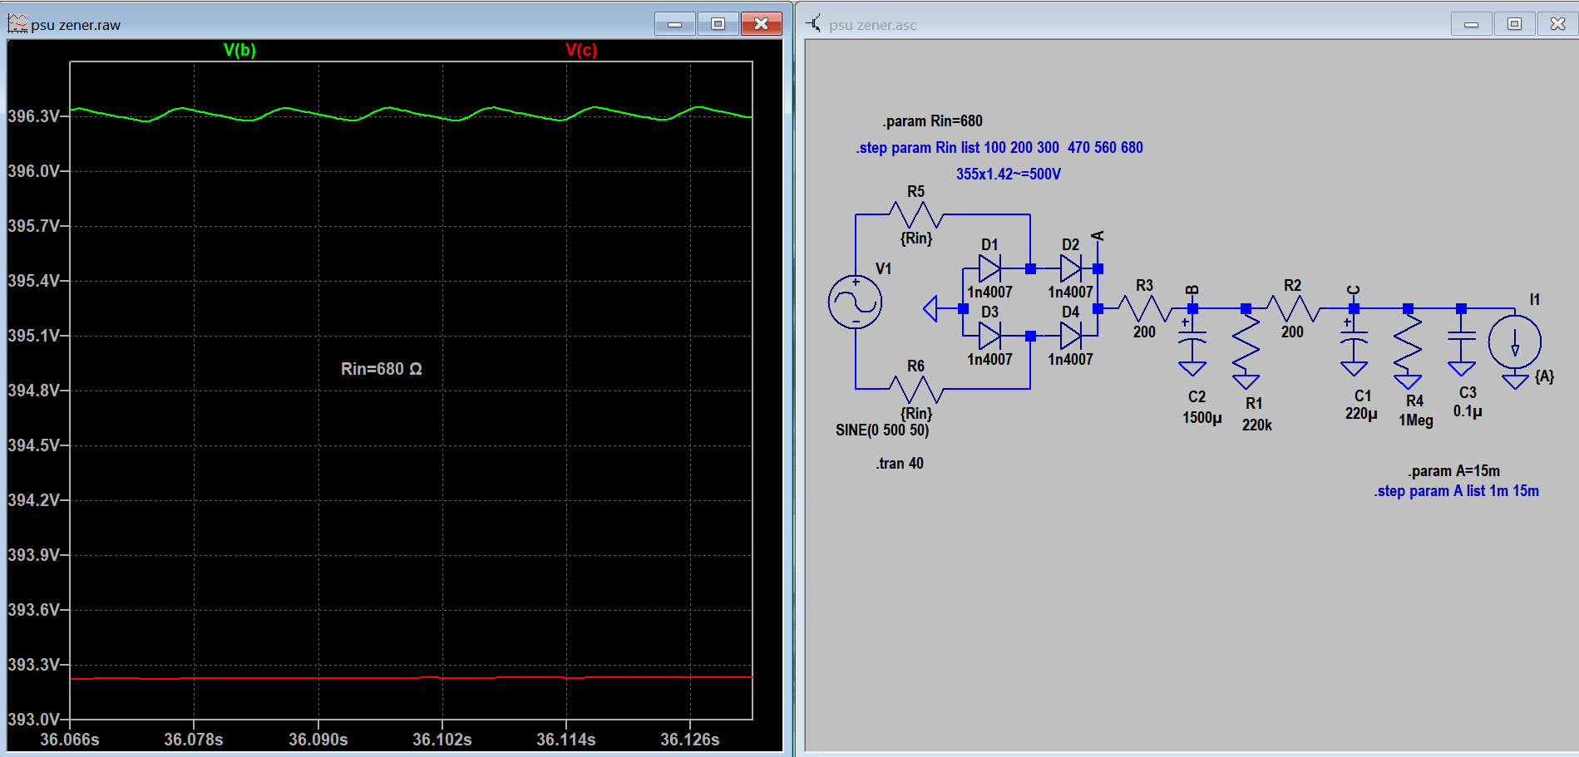Click the .step param Rin list directive
Screen dimensions: 1579x757
tap(999, 148)
